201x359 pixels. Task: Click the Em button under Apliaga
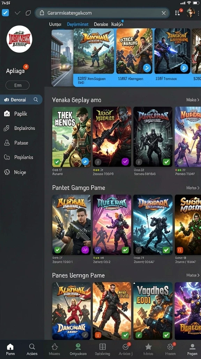[x=17, y=85]
